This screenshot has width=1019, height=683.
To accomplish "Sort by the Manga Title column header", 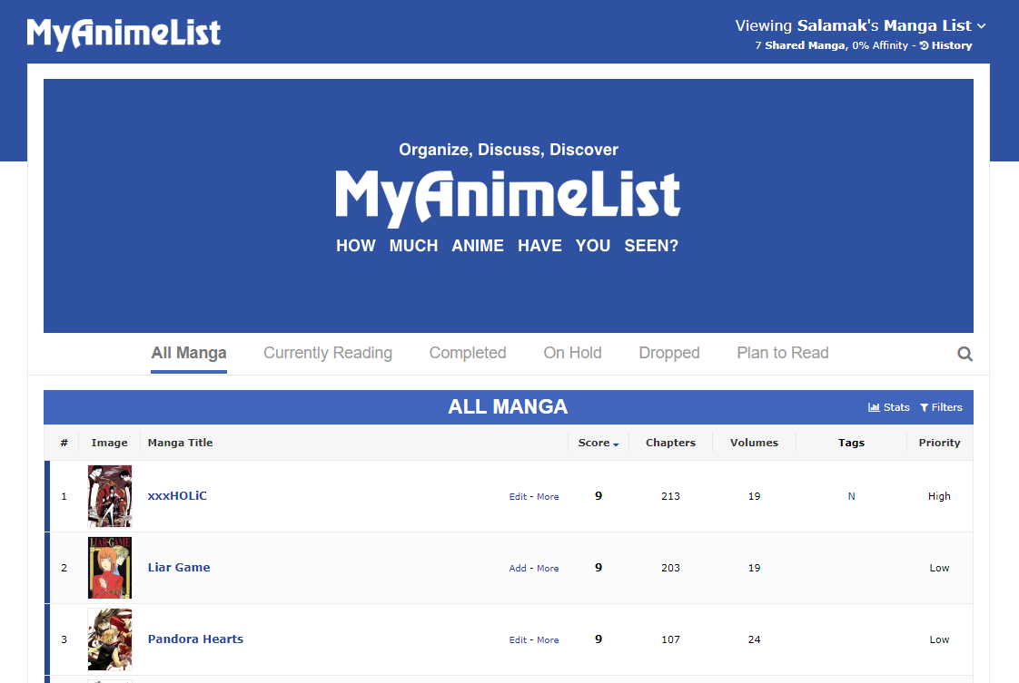I will coord(180,443).
